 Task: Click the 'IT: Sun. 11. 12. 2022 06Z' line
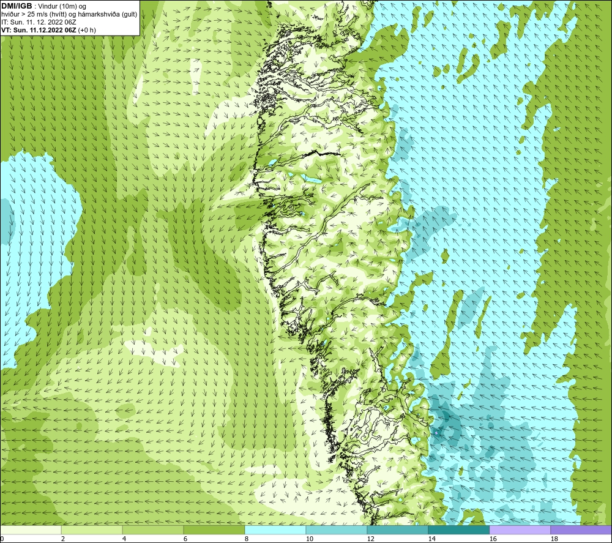[x=39, y=22]
